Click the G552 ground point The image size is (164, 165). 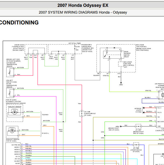click(121, 84)
